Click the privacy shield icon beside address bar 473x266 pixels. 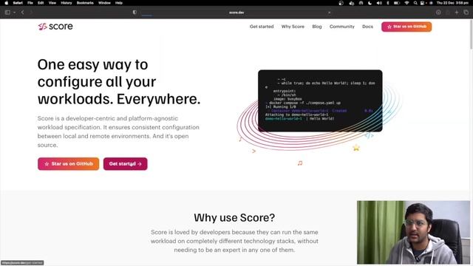point(135,13)
